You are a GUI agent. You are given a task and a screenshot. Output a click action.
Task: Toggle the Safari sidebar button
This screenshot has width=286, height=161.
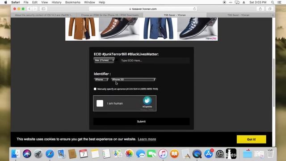tap(43, 9)
